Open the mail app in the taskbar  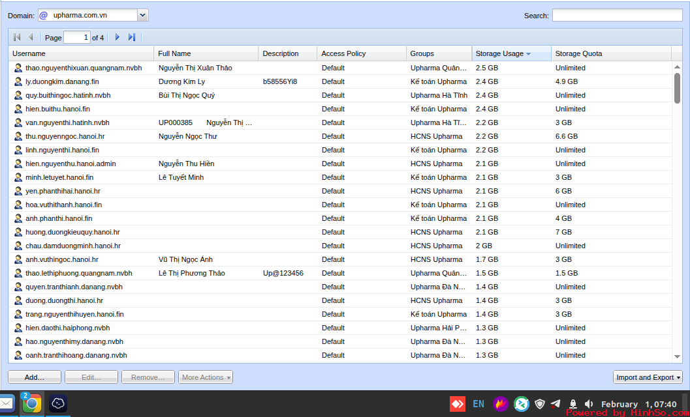[x=6, y=404]
